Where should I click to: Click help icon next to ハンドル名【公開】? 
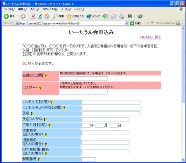51,102
